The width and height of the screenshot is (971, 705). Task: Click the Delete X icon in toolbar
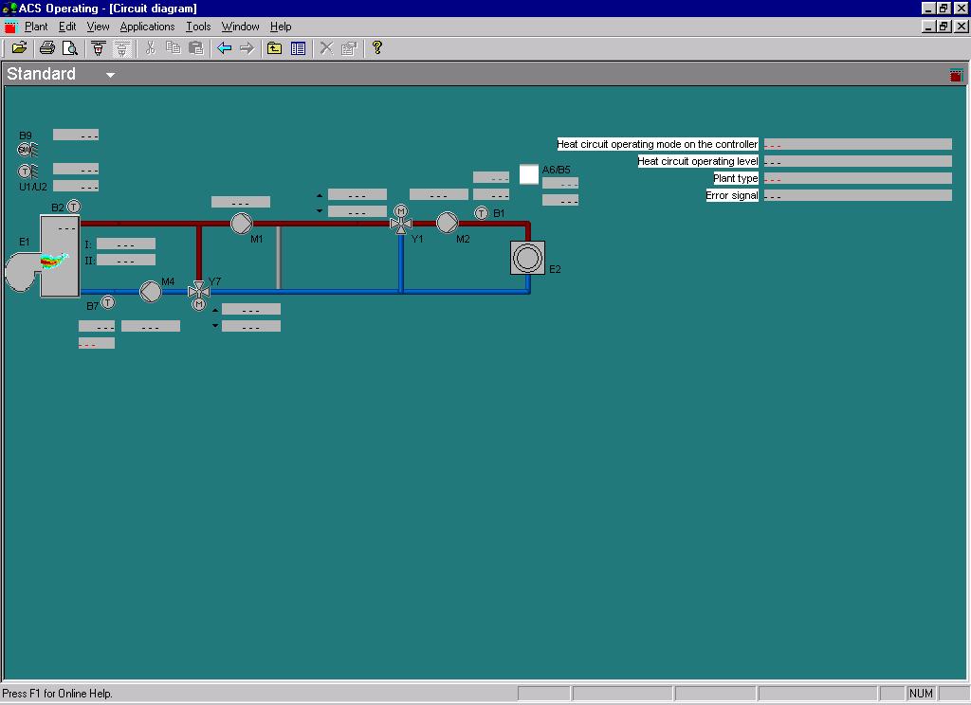coord(326,47)
